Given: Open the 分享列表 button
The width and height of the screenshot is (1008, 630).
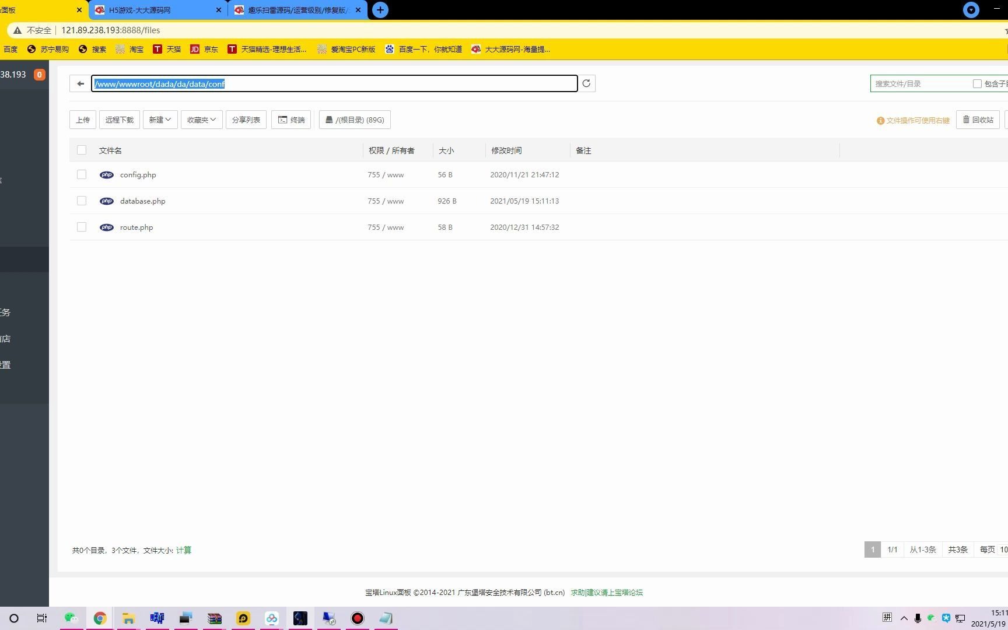Looking at the screenshot, I should click(x=246, y=120).
